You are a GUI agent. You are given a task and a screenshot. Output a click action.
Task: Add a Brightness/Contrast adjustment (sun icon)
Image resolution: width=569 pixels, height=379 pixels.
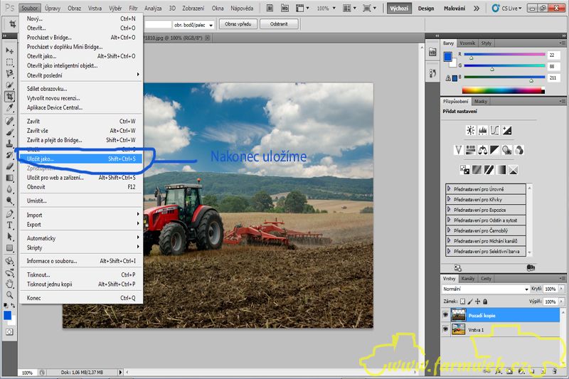470,130
